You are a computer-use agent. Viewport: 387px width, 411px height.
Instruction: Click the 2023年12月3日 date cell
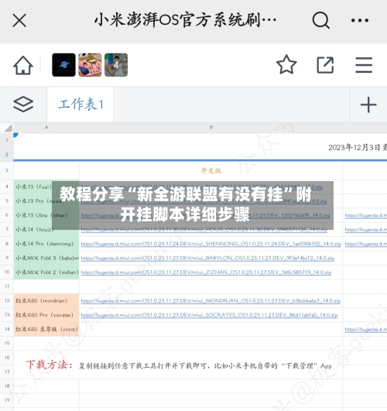(358, 147)
